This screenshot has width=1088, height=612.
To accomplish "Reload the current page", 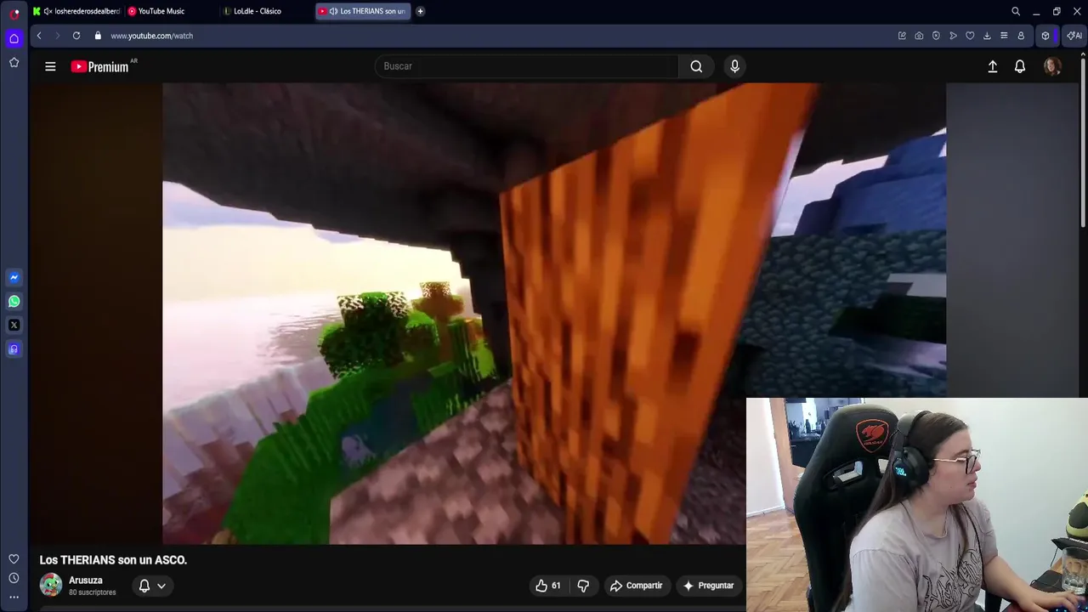I will pos(76,36).
